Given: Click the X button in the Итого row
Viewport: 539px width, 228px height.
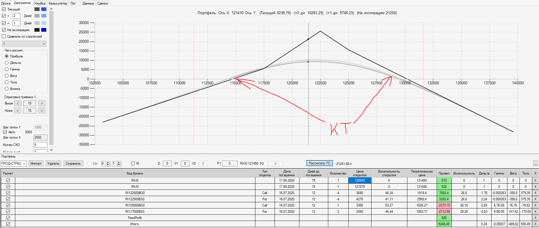Looking at the screenshot, I should (x=535, y=224).
